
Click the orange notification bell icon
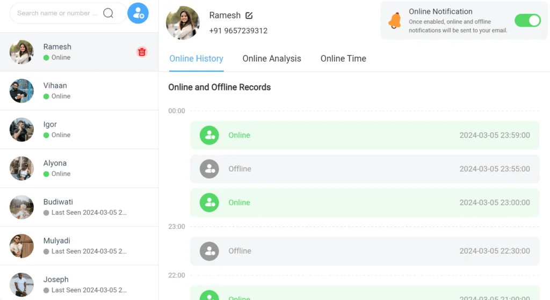(x=395, y=20)
